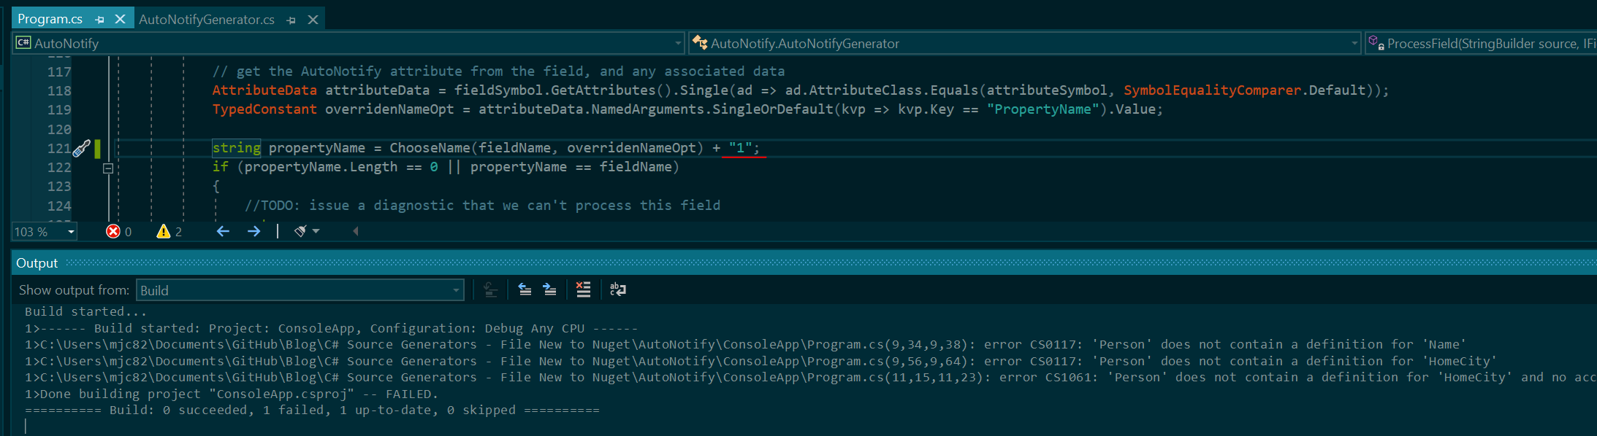Click the ChooseName method call
1597x436 pixels.
[x=430, y=148]
